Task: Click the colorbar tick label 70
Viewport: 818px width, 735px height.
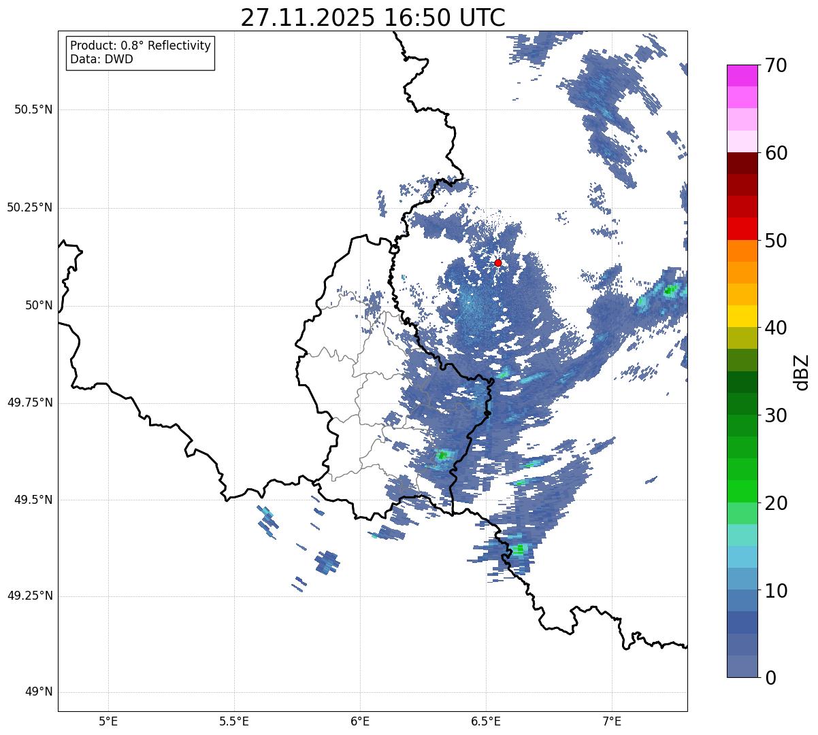Action: tap(776, 65)
